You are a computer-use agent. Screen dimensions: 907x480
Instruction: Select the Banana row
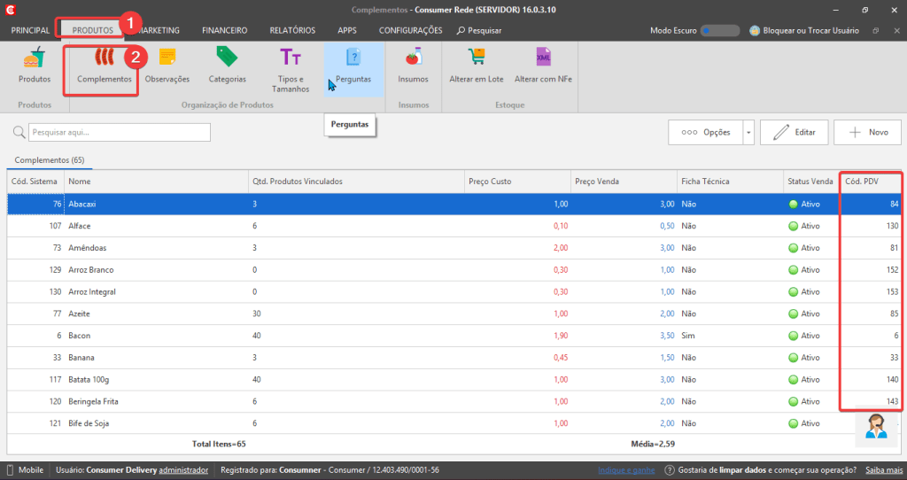[x=454, y=358]
